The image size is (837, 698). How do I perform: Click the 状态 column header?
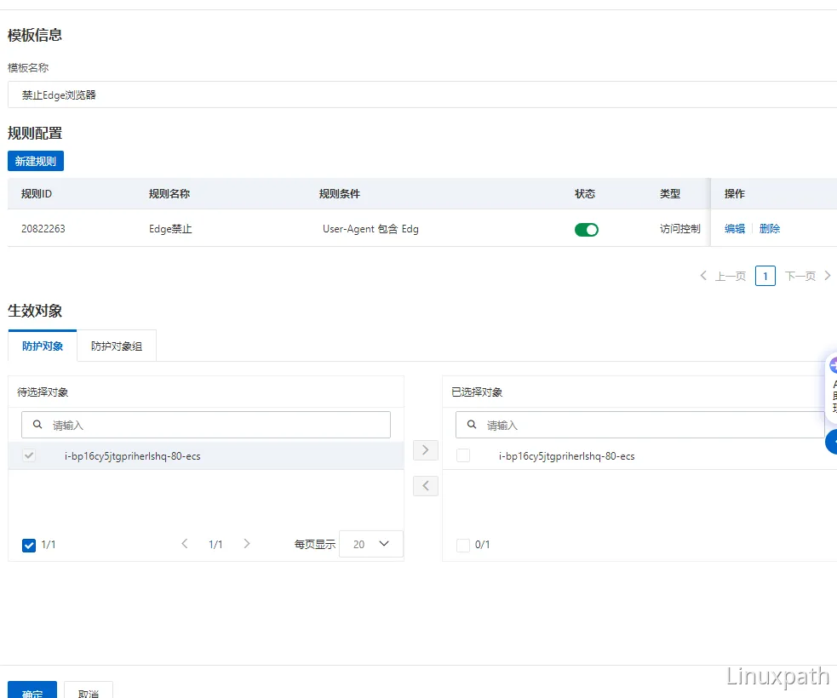[584, 194]
